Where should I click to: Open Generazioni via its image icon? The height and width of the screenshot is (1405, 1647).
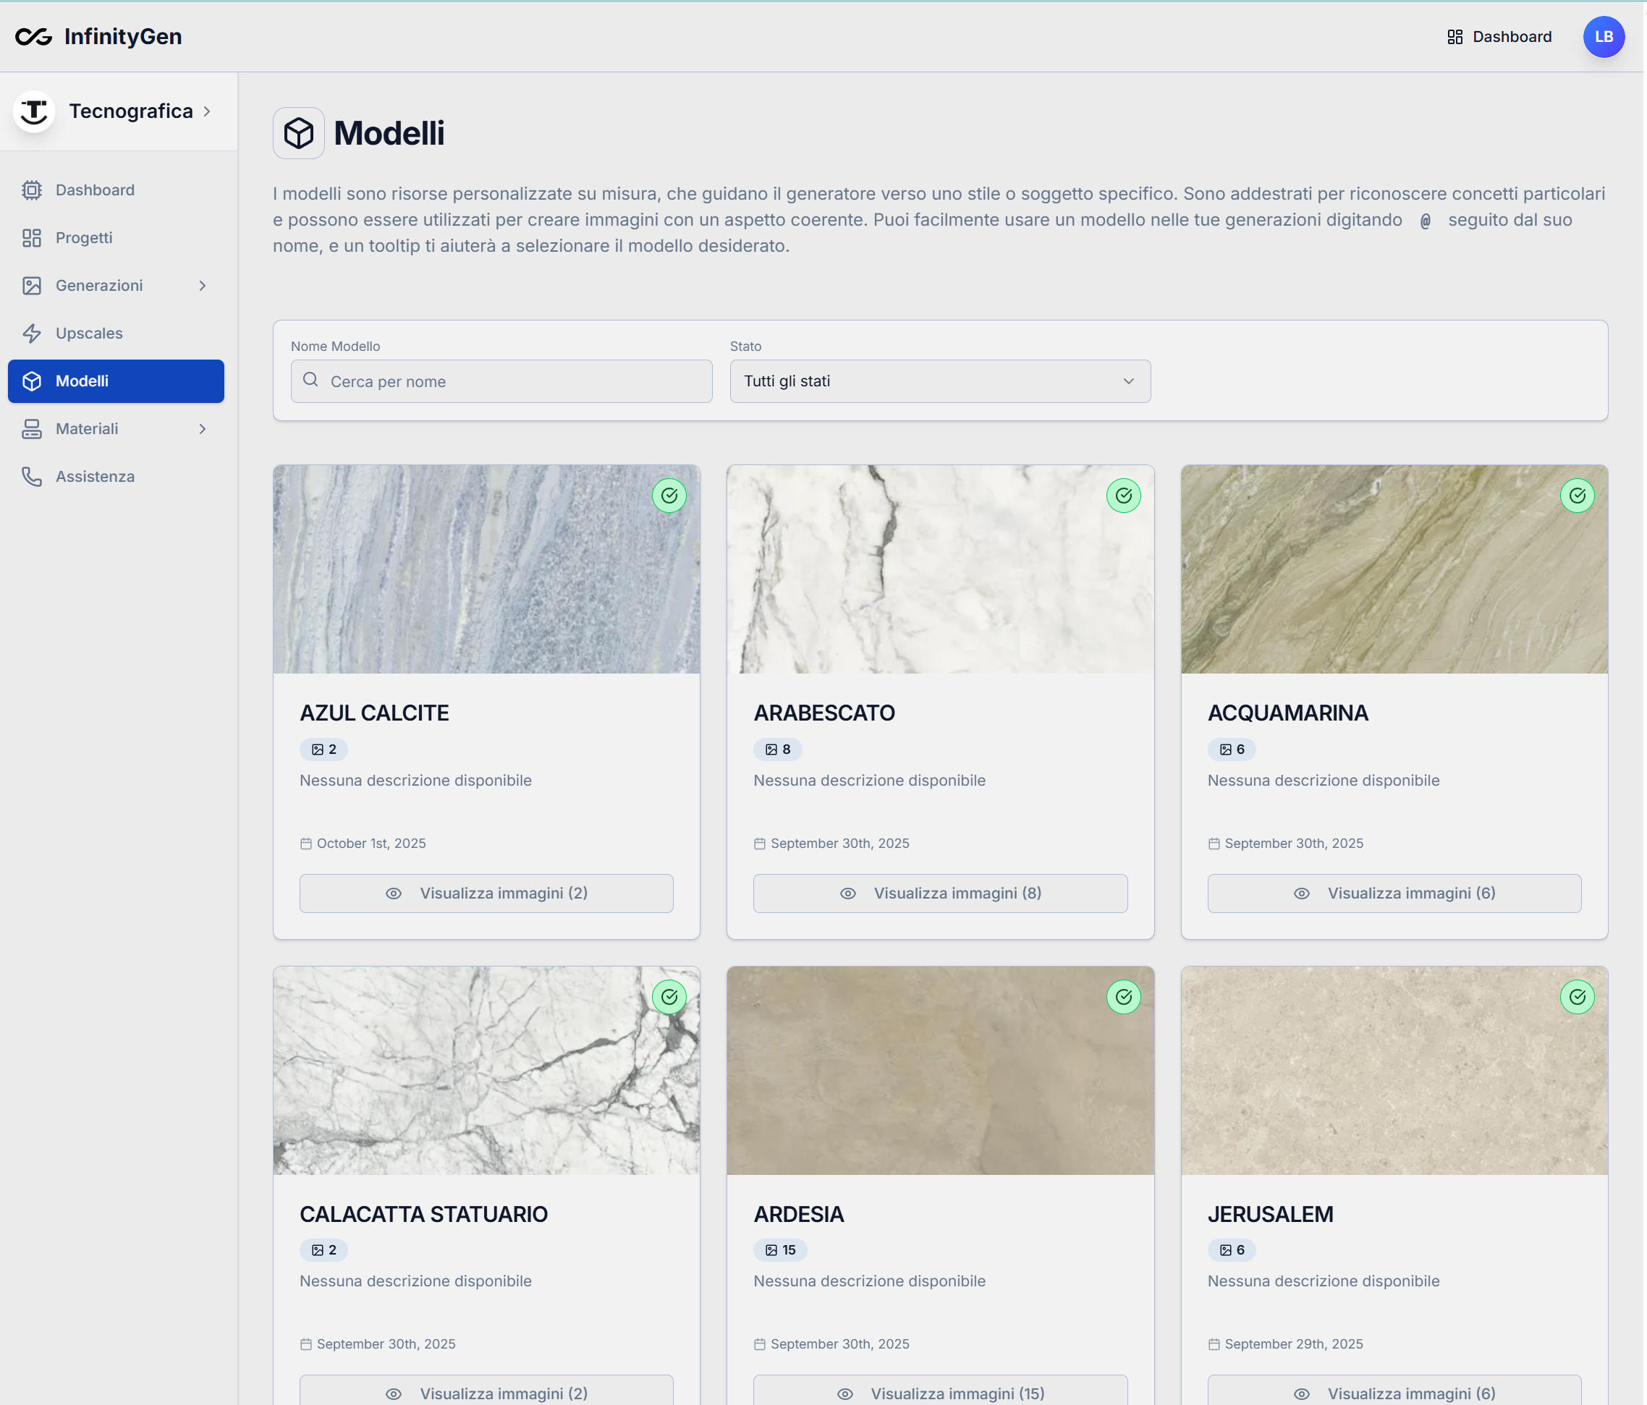click(32, 285)
